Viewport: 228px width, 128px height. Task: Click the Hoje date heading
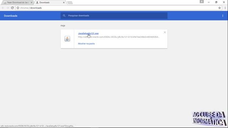pyautogui.click(x=63, y=26)
